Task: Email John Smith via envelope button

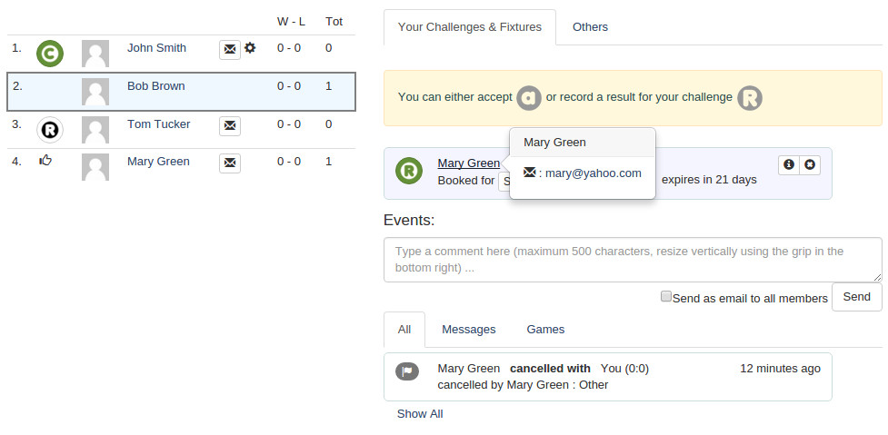Action: (x=230, y=49)
